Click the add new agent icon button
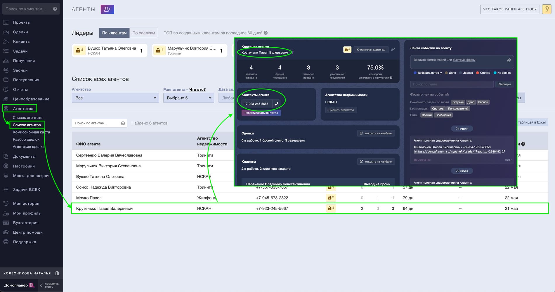The height and width of the screenshot is (292, 555). pyautogui.click(x=107, y=9)
